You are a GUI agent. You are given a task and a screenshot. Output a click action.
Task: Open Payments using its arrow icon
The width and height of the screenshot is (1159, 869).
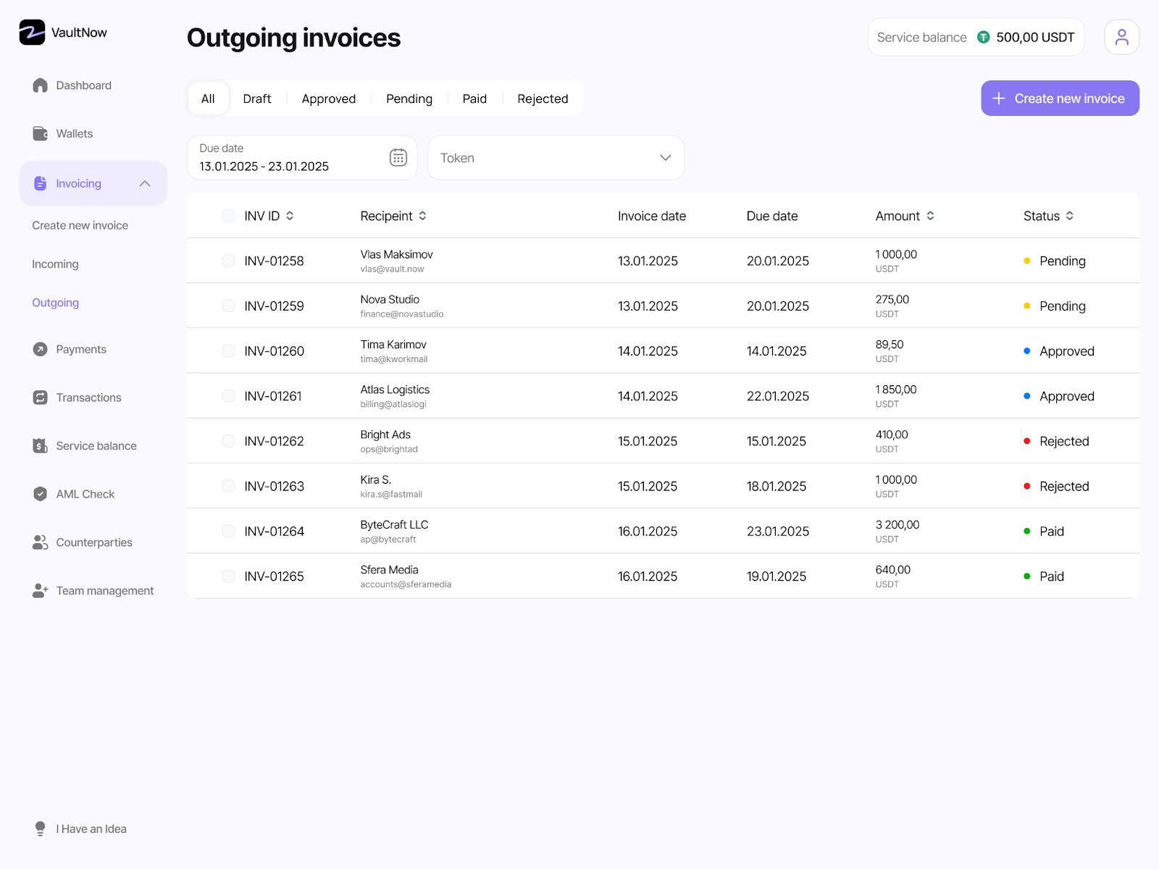click(41, 349)
